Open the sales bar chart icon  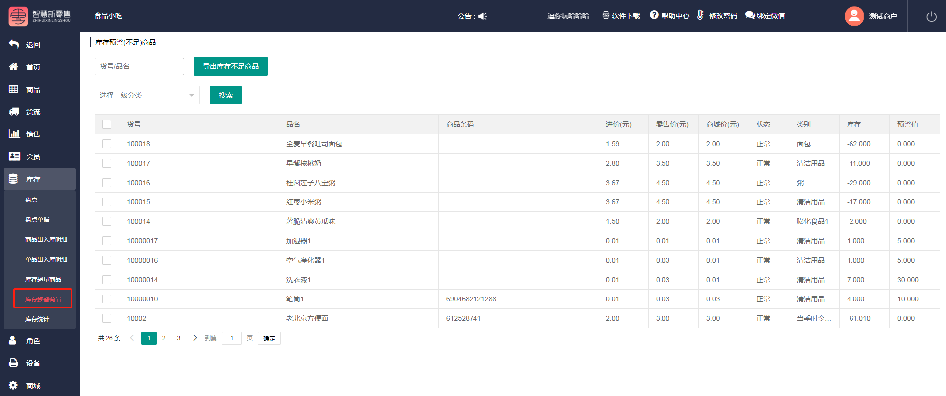[x=14, y=134]
